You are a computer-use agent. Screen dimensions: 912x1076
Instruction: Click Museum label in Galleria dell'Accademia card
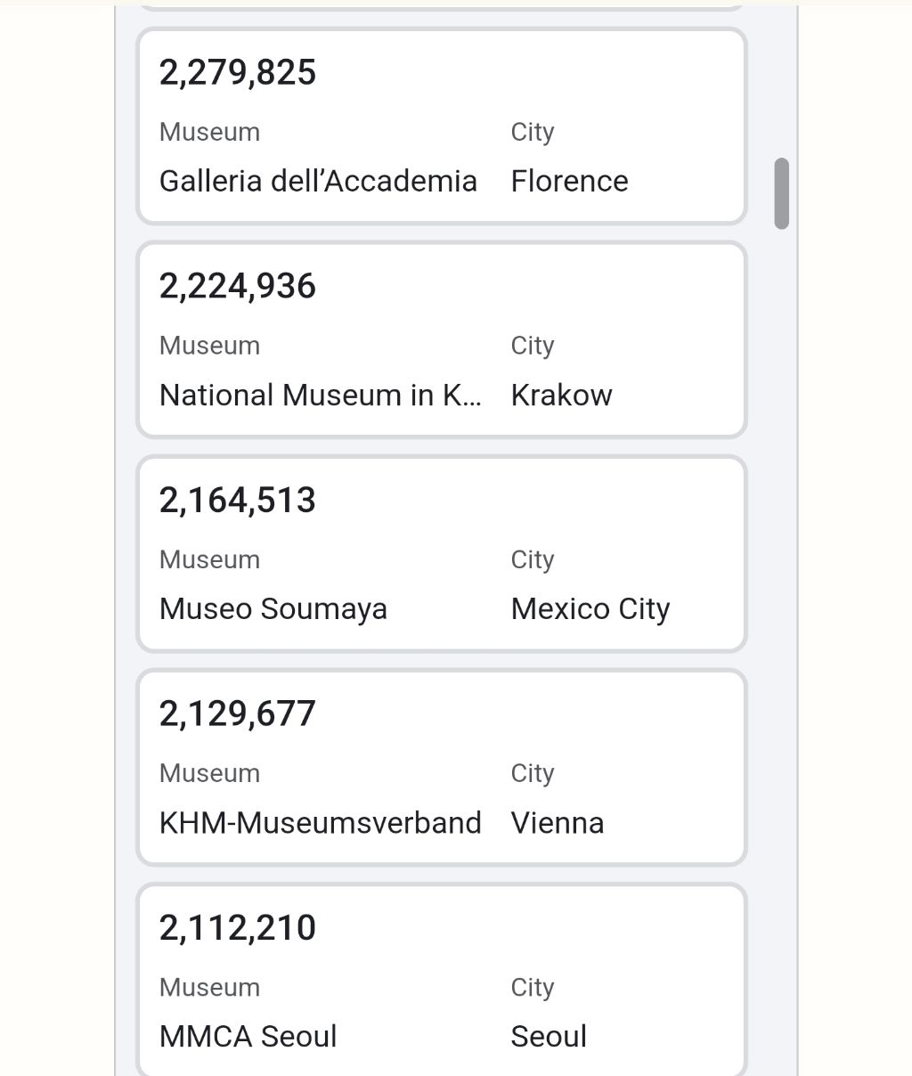pyautogui.click(x=209, y=132)
